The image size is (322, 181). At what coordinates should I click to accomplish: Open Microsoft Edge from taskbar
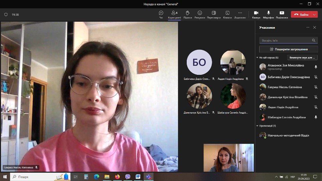[97, 177]
